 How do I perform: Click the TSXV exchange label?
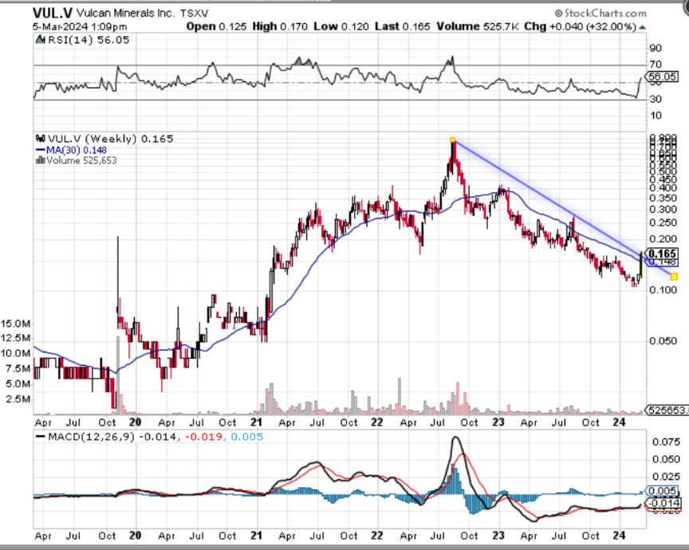[195, 14]
